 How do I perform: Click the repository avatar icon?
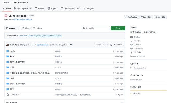tap(6, 16)
